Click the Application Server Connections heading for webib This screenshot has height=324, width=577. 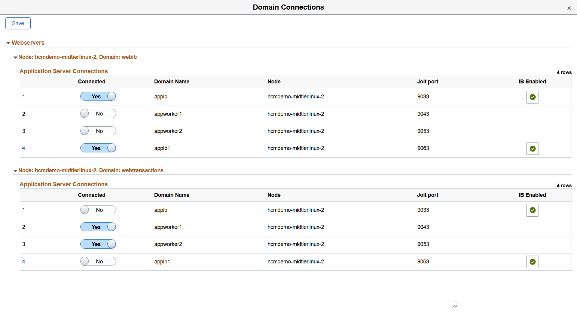63,71
